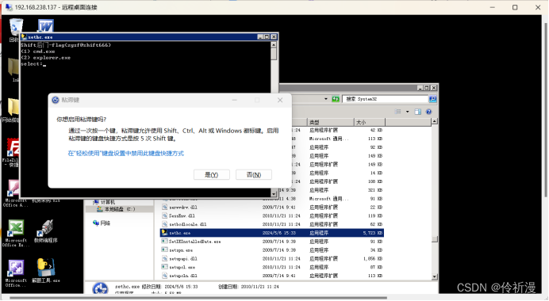Viewport: 549px width, 301px height.
Task: Click the sethc.exe console title bar icon
Action: (24, 36)
